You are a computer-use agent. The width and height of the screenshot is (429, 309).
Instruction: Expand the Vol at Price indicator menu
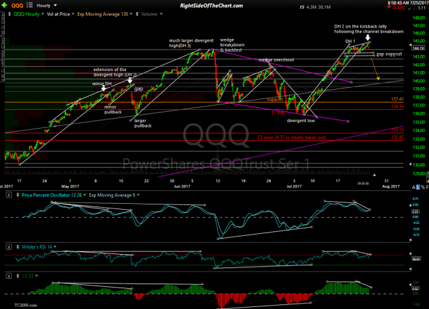(x=73, y=14)
